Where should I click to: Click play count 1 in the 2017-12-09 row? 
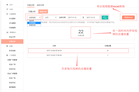click(108, 55)
